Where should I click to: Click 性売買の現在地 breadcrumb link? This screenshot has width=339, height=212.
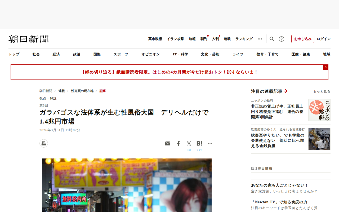pyautogui.click(x=82, y=91)
